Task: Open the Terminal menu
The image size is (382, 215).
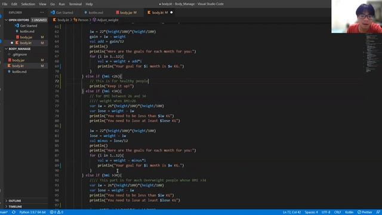Action: click(x=75, y=4)
